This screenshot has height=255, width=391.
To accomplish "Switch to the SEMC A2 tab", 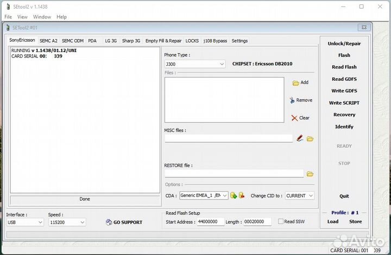I will point(48,41).
